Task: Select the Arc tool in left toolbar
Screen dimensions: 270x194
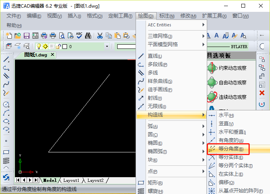Action: point(6,113)
